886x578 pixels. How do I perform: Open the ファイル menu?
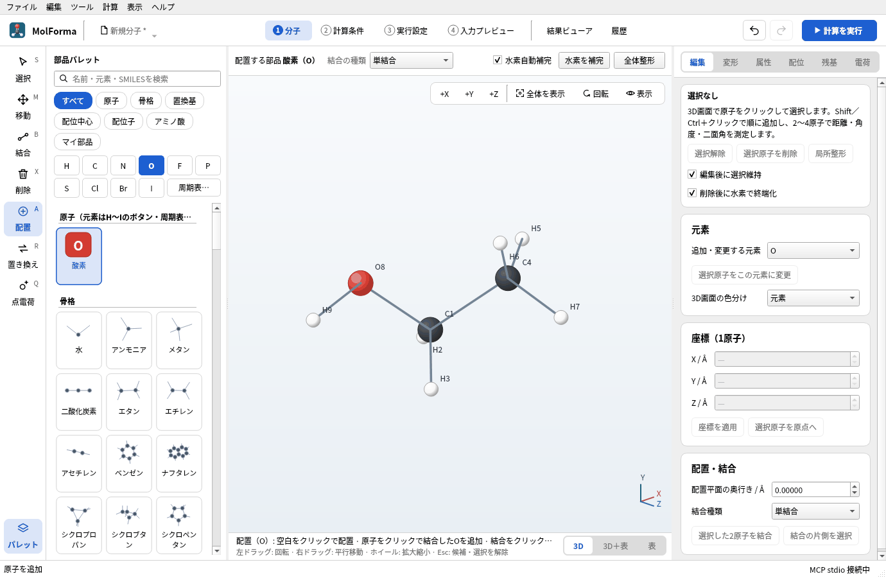[x=22, y=7]
